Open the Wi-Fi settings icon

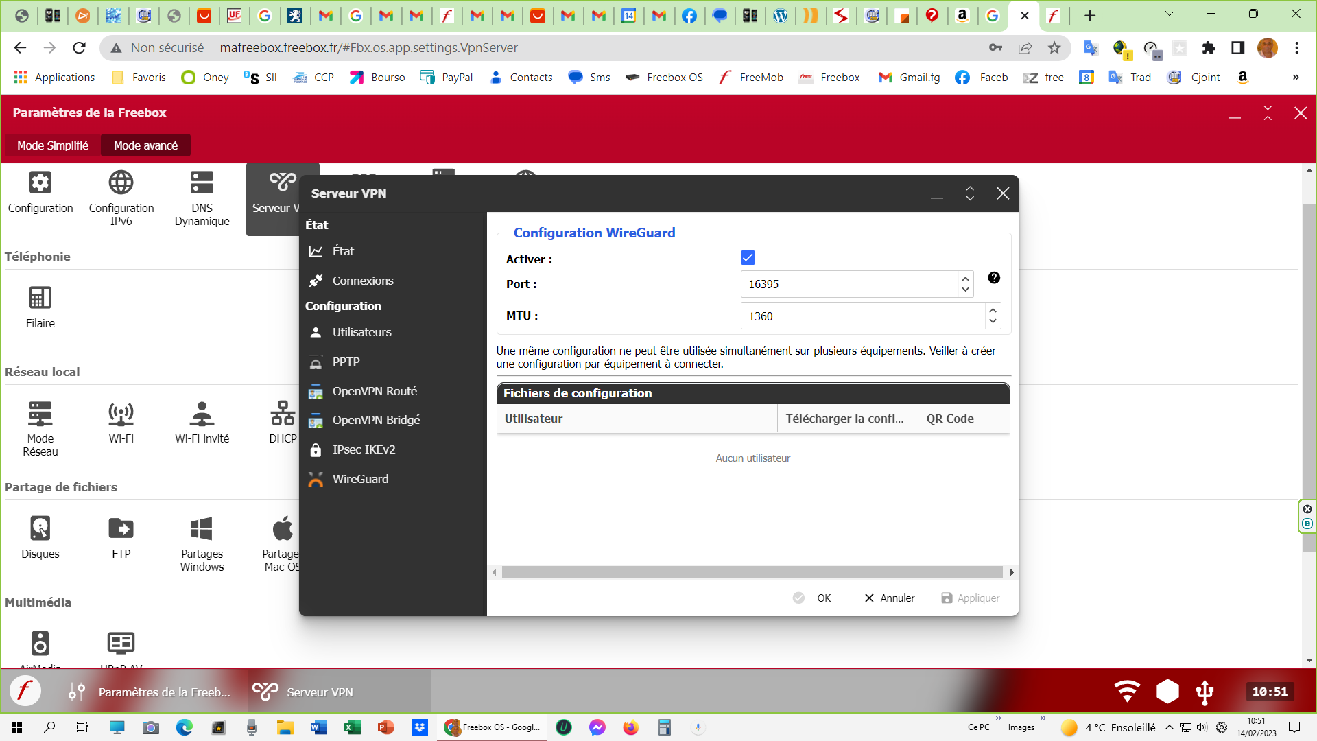pyautogui.click(x=121, y=423)
